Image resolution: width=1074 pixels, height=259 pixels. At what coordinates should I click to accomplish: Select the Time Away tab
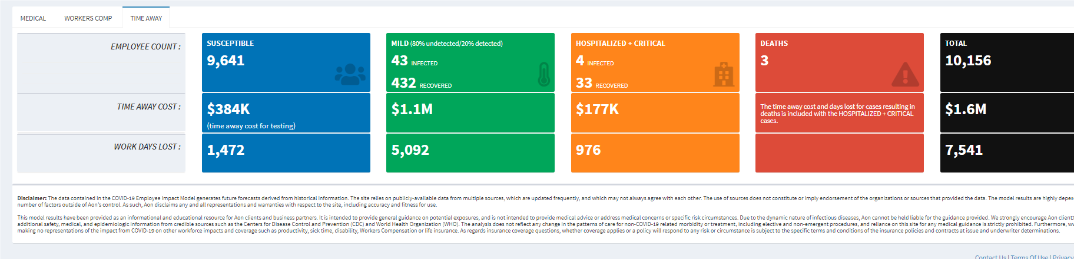point(146,18)
